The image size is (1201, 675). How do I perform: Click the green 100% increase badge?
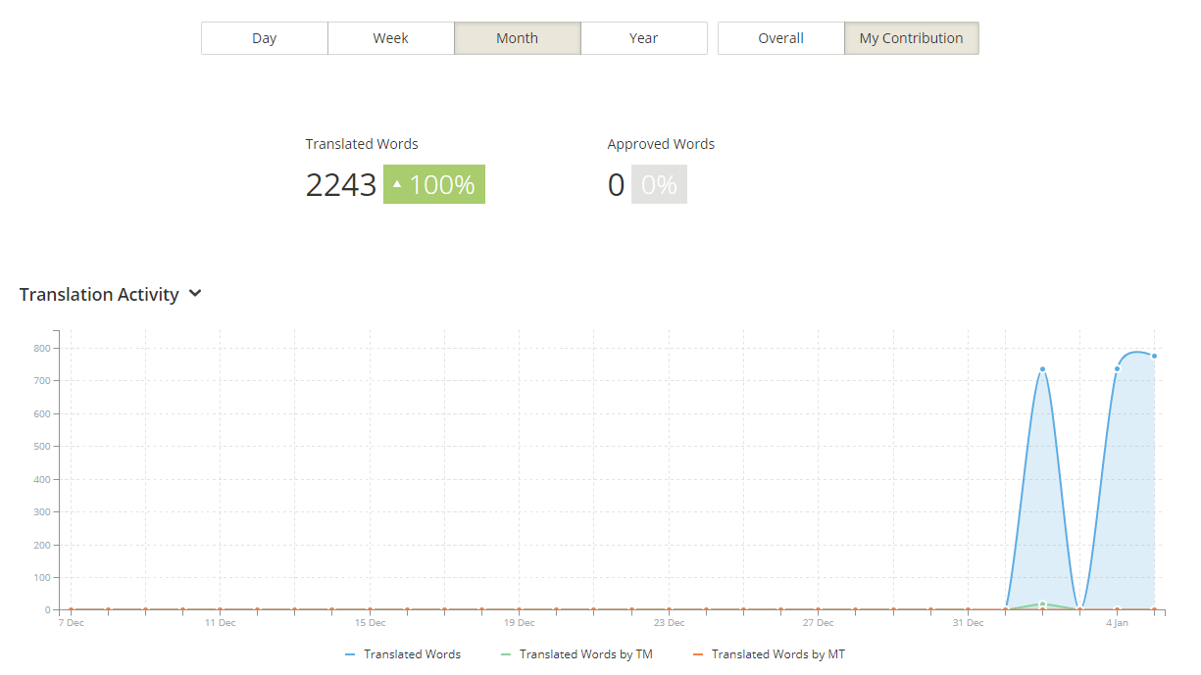tap(434, 184)
